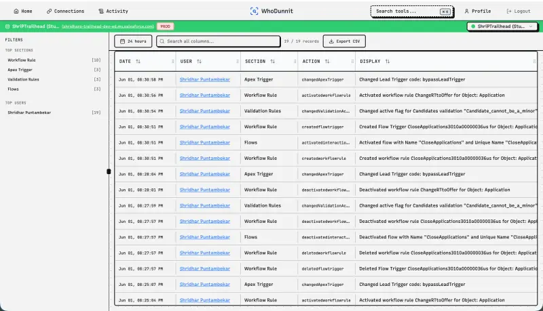Select the 'createdworkflowrule' action cell
This screenshot has height=311, width=543.
326,159
